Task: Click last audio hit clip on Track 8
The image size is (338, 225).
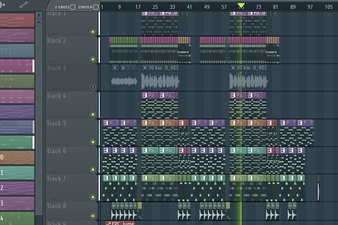Action: pos(294,212)
